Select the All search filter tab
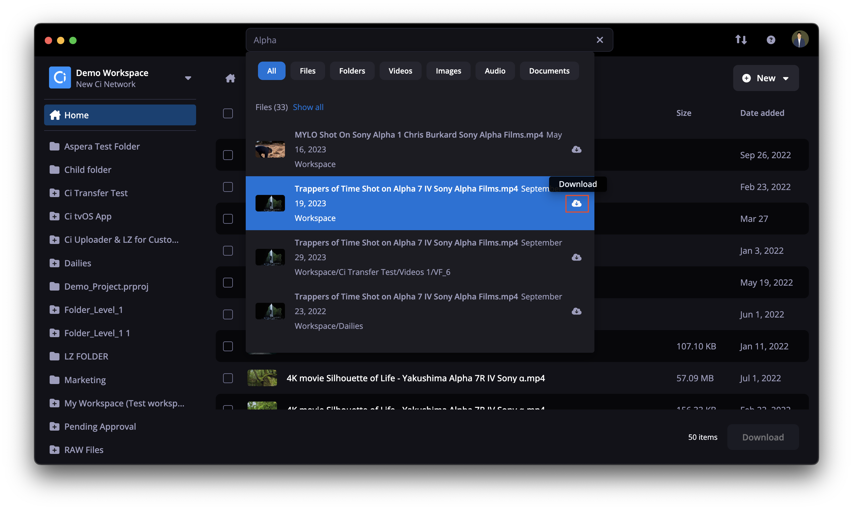Image resolution: width=853 pixels, height=510 pixels. [271, 71]
